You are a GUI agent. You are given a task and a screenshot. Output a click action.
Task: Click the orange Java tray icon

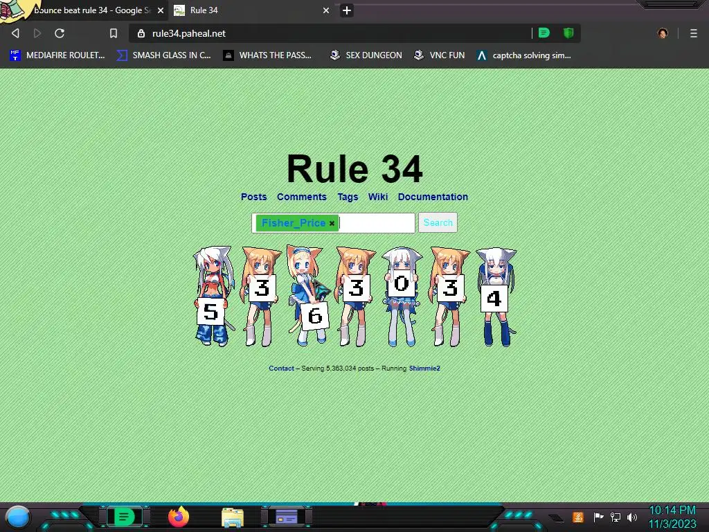coord(577,517)
